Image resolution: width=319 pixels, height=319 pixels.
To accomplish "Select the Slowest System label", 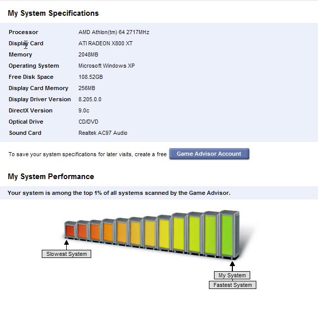I will pyautogui.click(x=66, y=254).
